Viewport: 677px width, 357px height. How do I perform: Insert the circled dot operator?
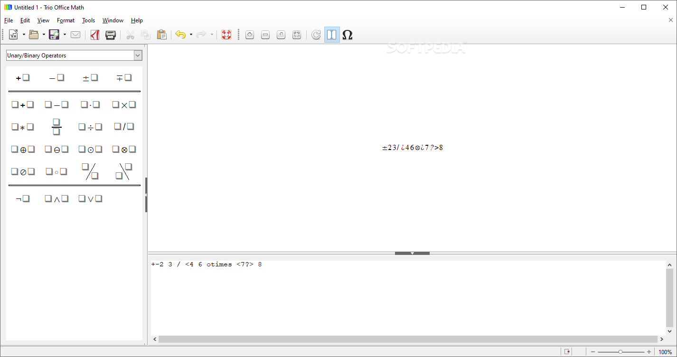[x=90, y=150]
